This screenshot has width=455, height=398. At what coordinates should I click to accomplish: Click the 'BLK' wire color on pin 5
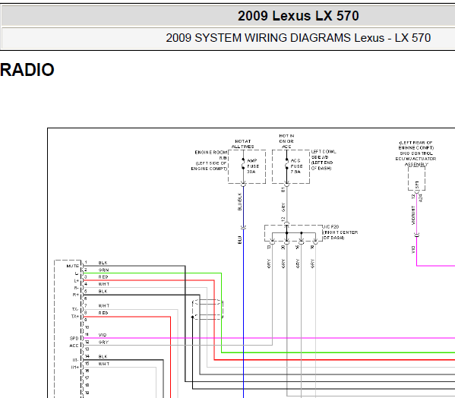(103, 292)
